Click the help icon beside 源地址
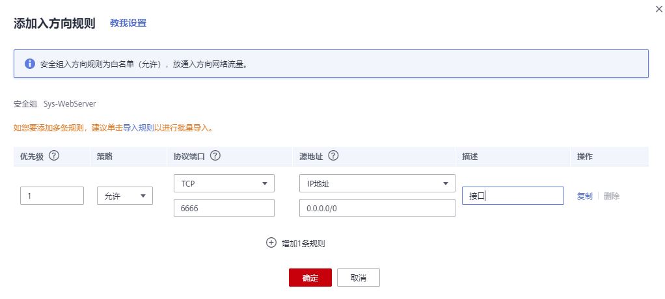This screenshot has height=299, width=665. [x=333, y=156]
